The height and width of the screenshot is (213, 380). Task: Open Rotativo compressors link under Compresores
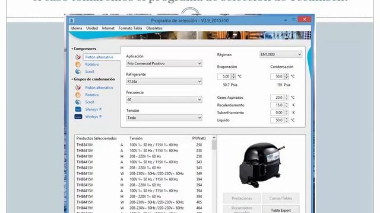[x=92, y=64]
